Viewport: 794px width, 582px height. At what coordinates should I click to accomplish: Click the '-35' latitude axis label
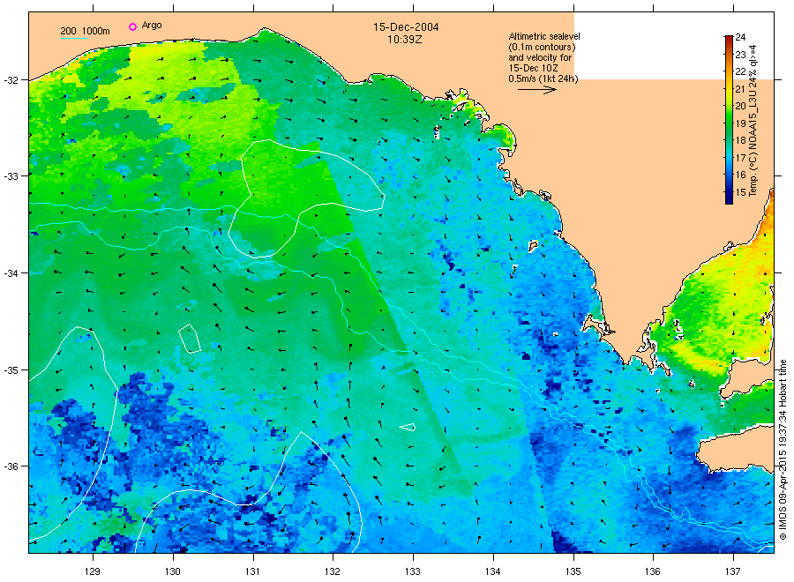click(11, 370)
